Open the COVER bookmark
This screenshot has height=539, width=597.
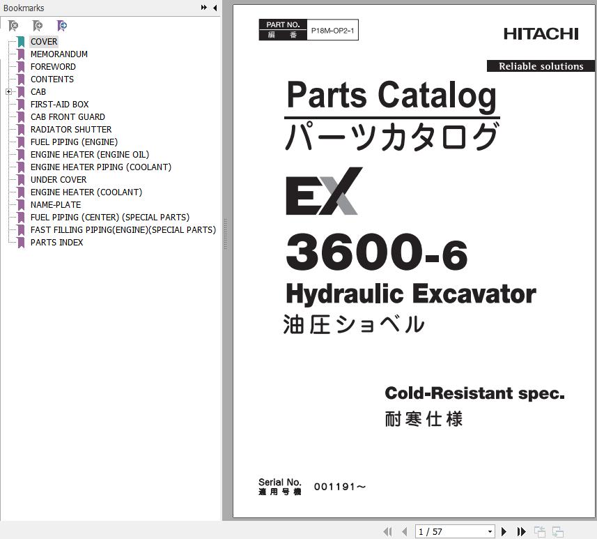(44, 42)
